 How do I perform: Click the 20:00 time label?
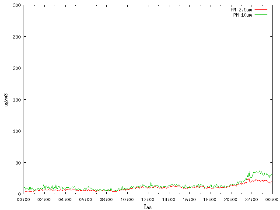click(x=231, y=199)
